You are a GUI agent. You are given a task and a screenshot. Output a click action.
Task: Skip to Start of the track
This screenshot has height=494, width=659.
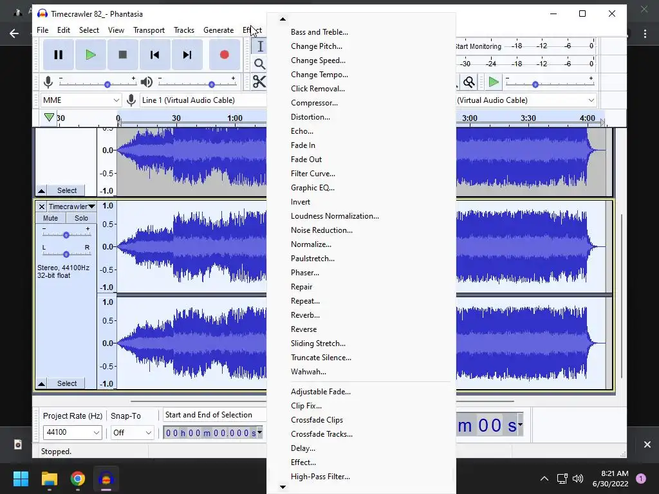click(154, 55)
